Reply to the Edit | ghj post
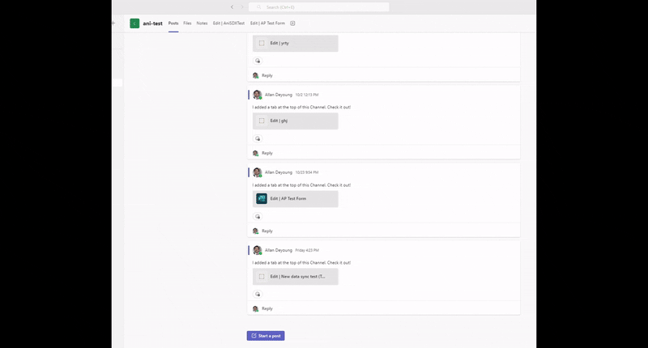The height and width of the screenshot is (348, 648). [x=267, y=153]
